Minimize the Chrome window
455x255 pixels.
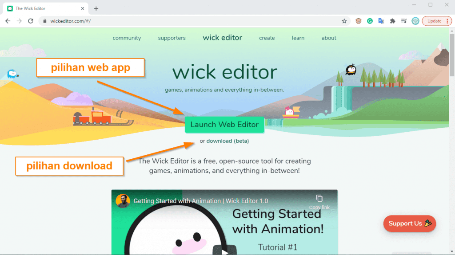tap(414, 4)
